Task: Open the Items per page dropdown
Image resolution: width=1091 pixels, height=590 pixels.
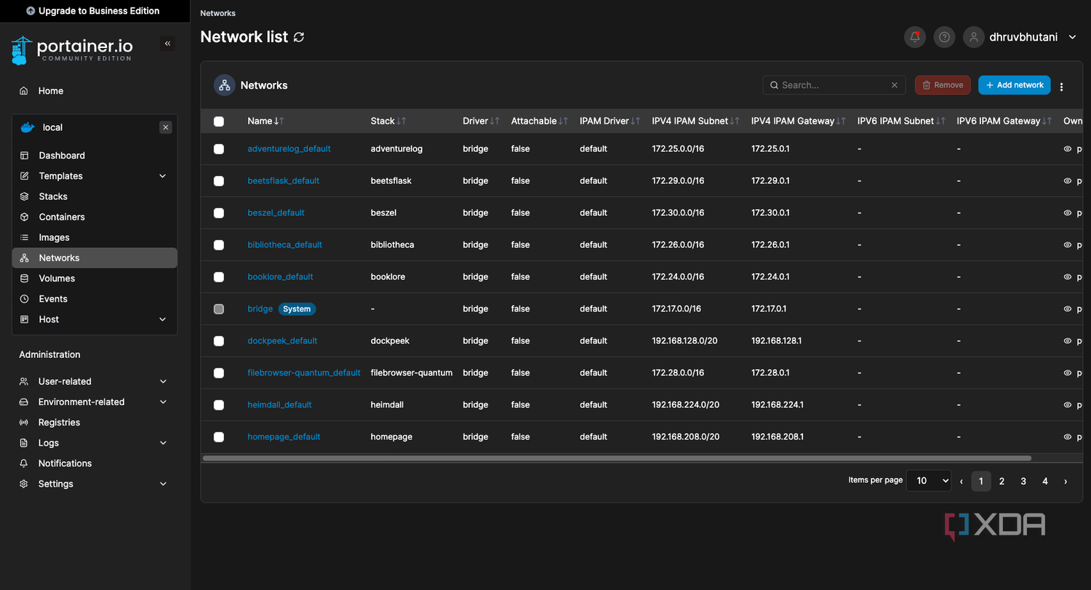Action: coord(929,481)
